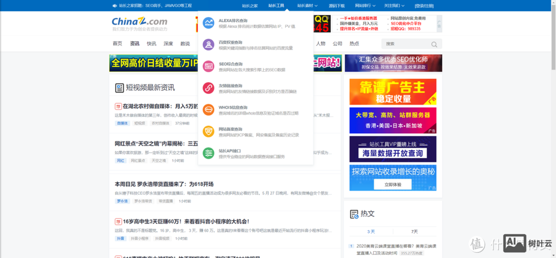
Task: Select the 7天 hot articles tab
Action: pyautogui.click(x=414, y=231)
